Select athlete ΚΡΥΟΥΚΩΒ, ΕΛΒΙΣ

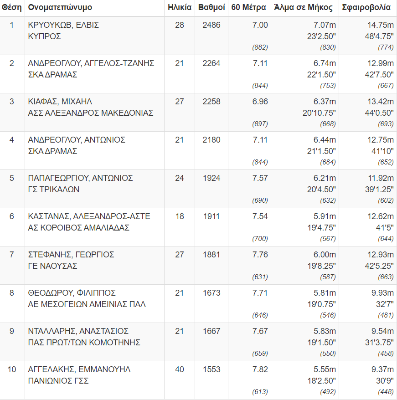coord(63,25)
